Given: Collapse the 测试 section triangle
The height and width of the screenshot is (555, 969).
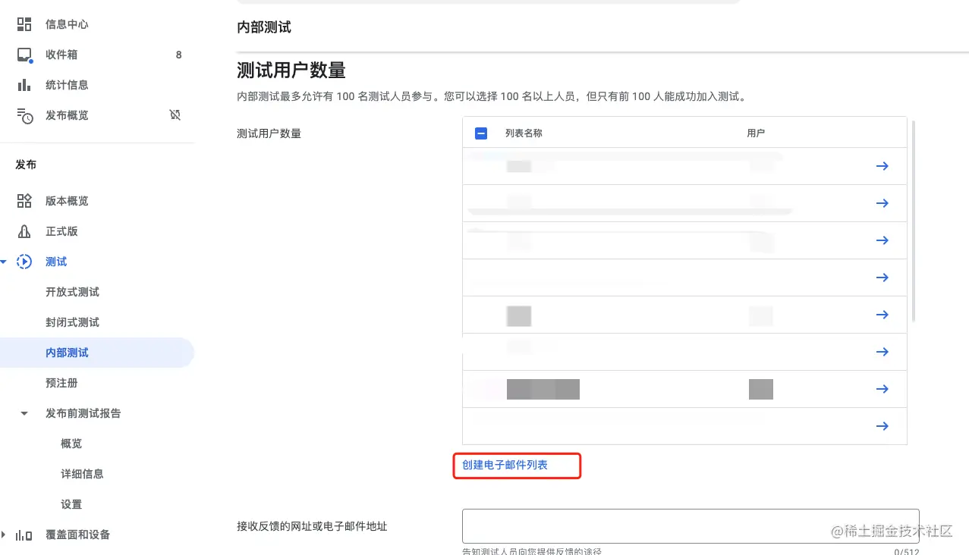Looking at the screenshot, I should click(3, 262).
